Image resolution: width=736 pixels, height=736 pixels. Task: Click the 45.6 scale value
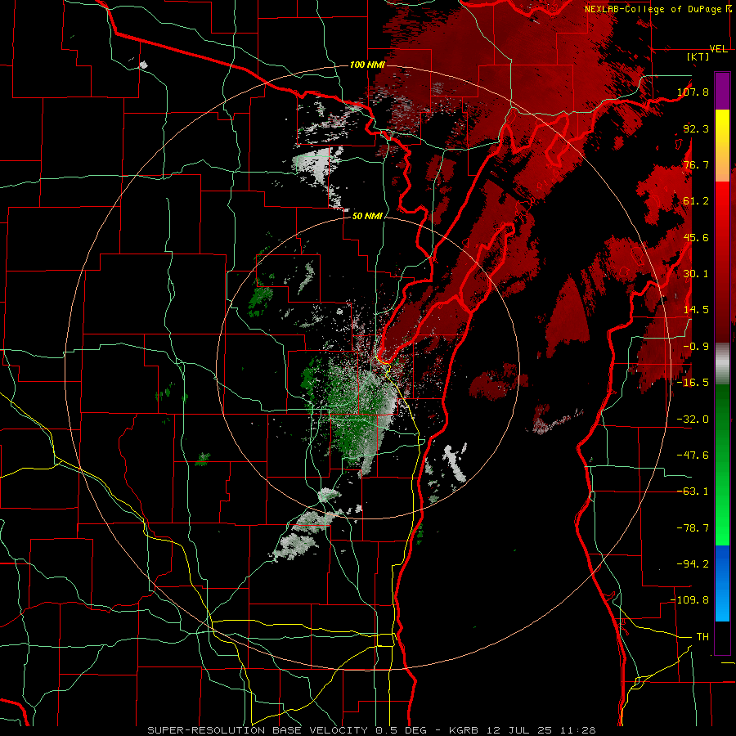tap(696, 237)
